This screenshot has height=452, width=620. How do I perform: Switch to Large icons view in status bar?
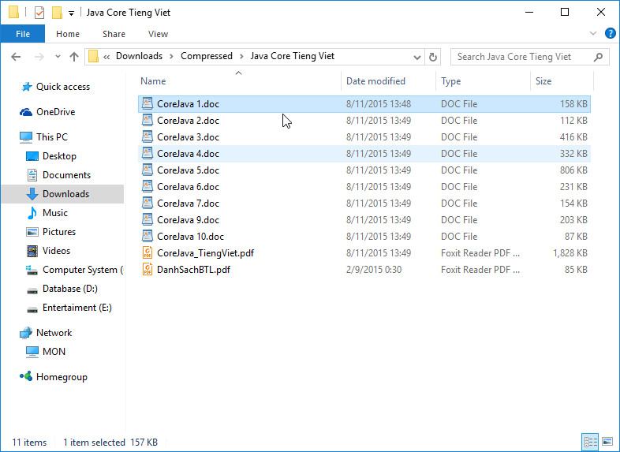click(x=607, y=442)
